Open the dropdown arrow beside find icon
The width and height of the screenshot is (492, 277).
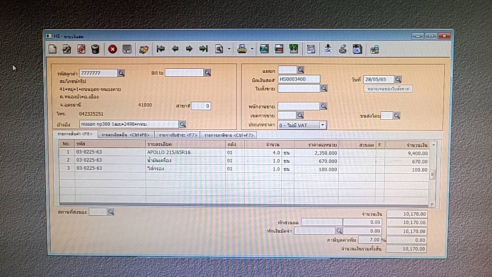229,49
